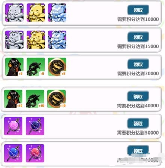Open the round gold badge with +10
The width and height of the screenshot is (165, 168).
point(57,99)
